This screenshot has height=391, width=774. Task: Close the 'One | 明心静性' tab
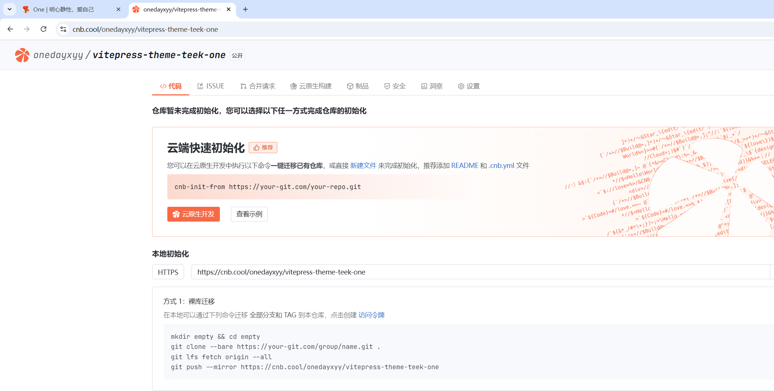(x=118, y=9)
